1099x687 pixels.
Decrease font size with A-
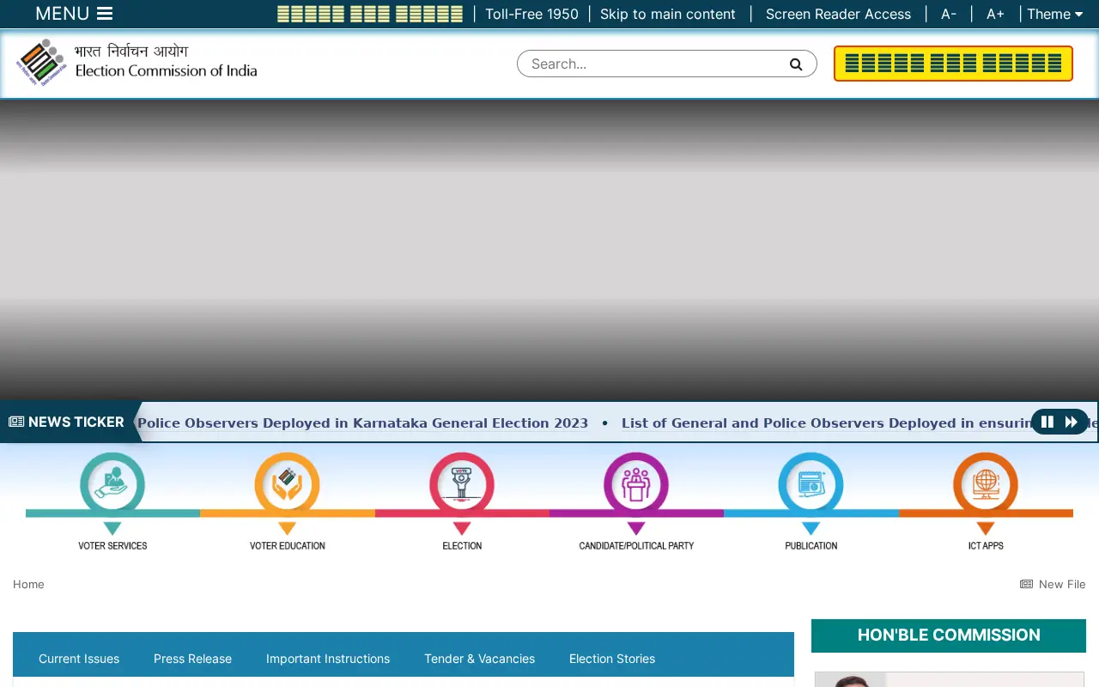(949, 14)
